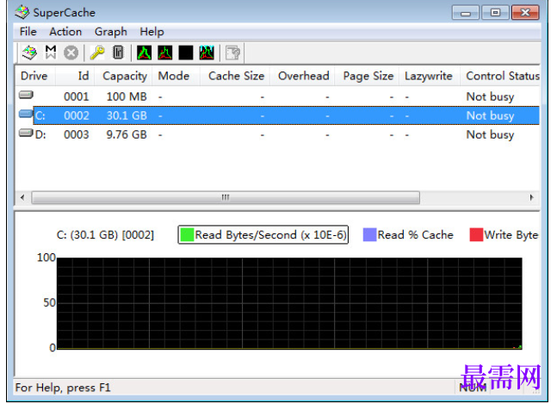Click the M mirror toolbar icon
557x404 pixels.
tap(51, 53)
